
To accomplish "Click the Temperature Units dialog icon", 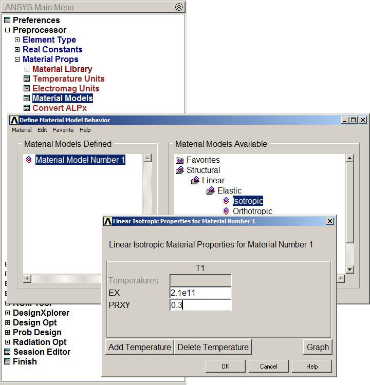I will click(27, 79).
